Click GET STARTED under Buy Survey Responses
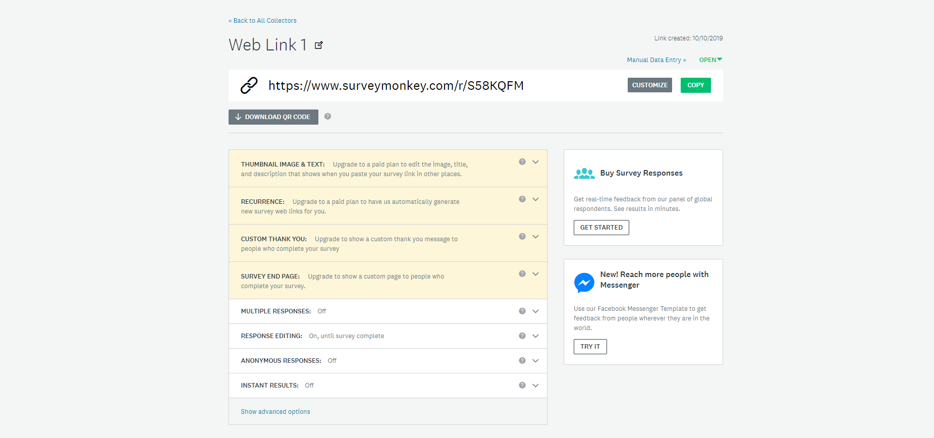 coord(601,228)
